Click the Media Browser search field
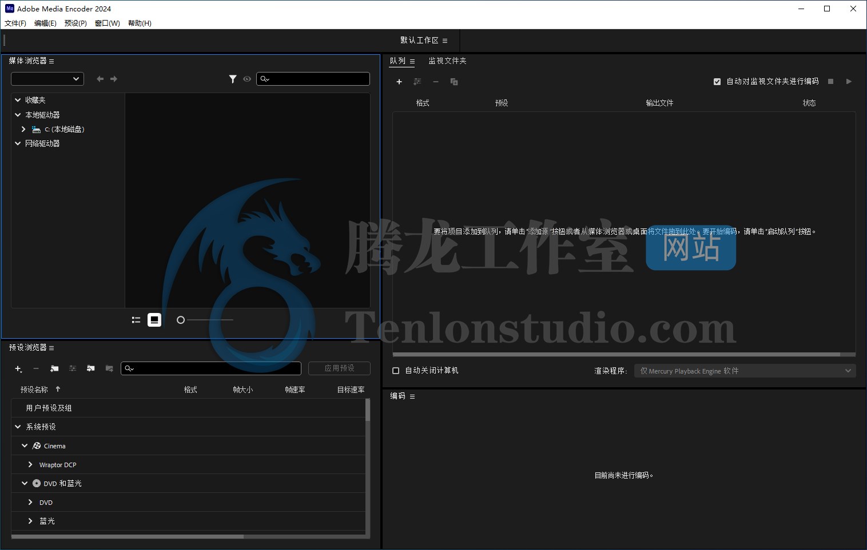 point(313,79)
